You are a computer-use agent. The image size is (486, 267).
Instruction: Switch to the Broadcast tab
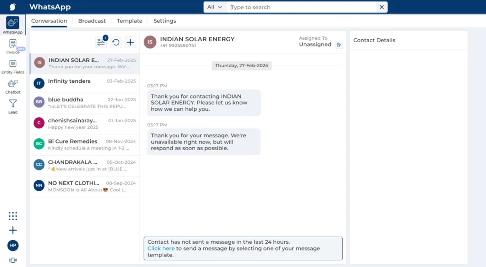92,21
